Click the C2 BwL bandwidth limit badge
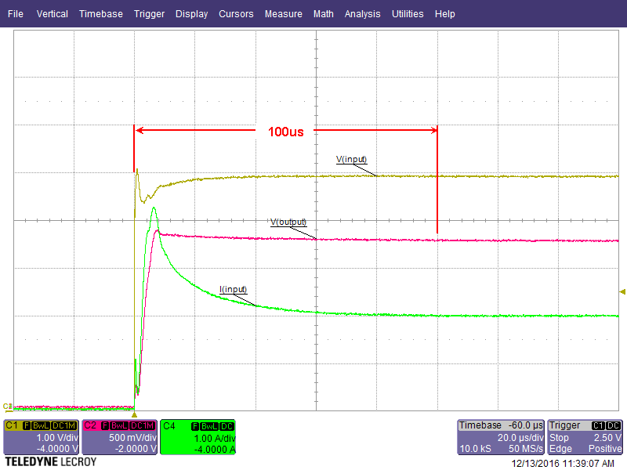 coord(119,425)
